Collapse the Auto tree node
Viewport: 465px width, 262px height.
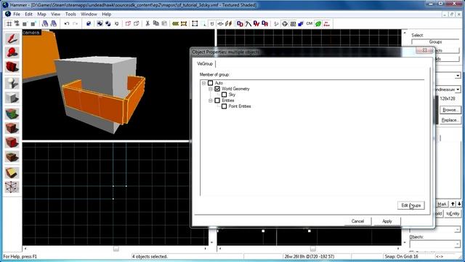tap(203, 83)
